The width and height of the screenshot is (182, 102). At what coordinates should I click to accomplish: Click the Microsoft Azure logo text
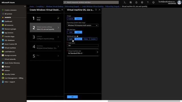(8, 3)
